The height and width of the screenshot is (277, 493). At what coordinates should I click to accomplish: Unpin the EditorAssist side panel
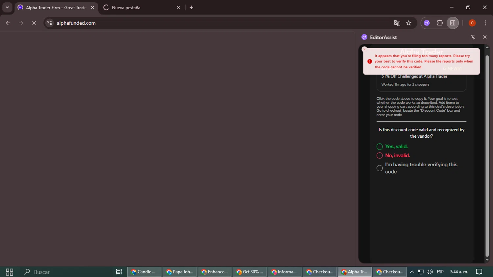tap(473, 37)
